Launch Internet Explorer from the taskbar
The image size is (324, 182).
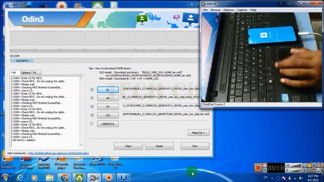tap(20, 177)
